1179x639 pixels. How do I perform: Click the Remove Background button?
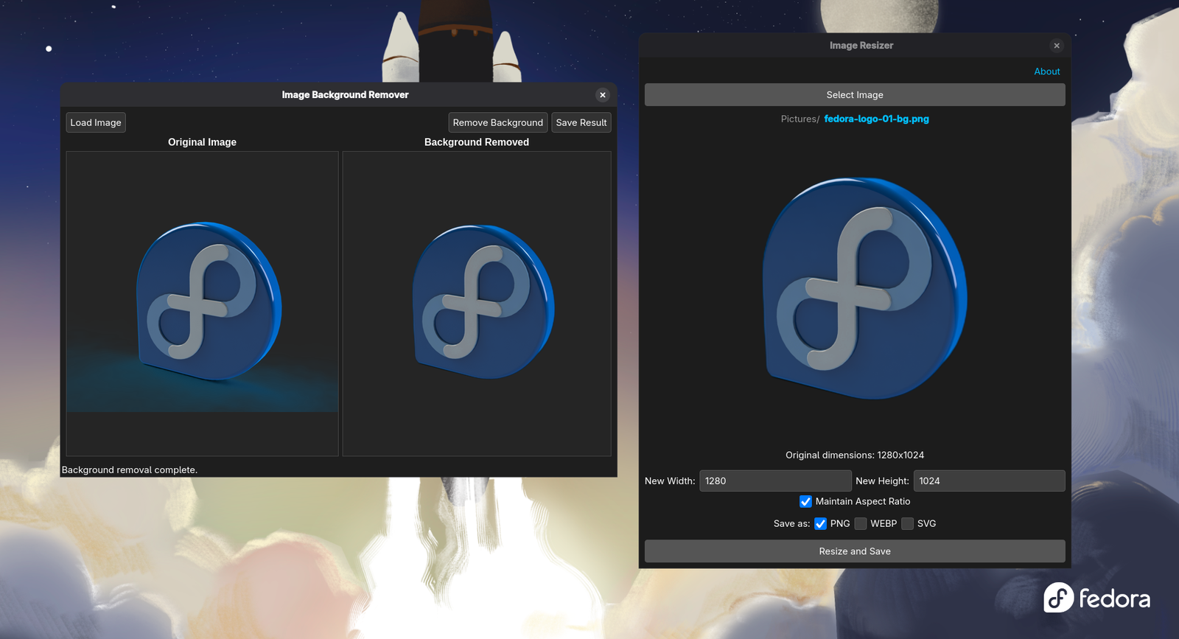(497, 122)
